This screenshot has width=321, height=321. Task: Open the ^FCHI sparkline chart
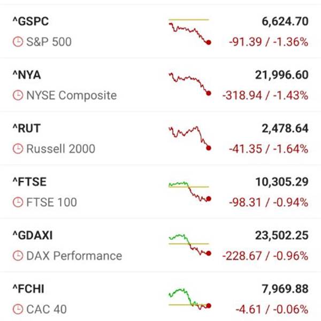click(189, 299)
